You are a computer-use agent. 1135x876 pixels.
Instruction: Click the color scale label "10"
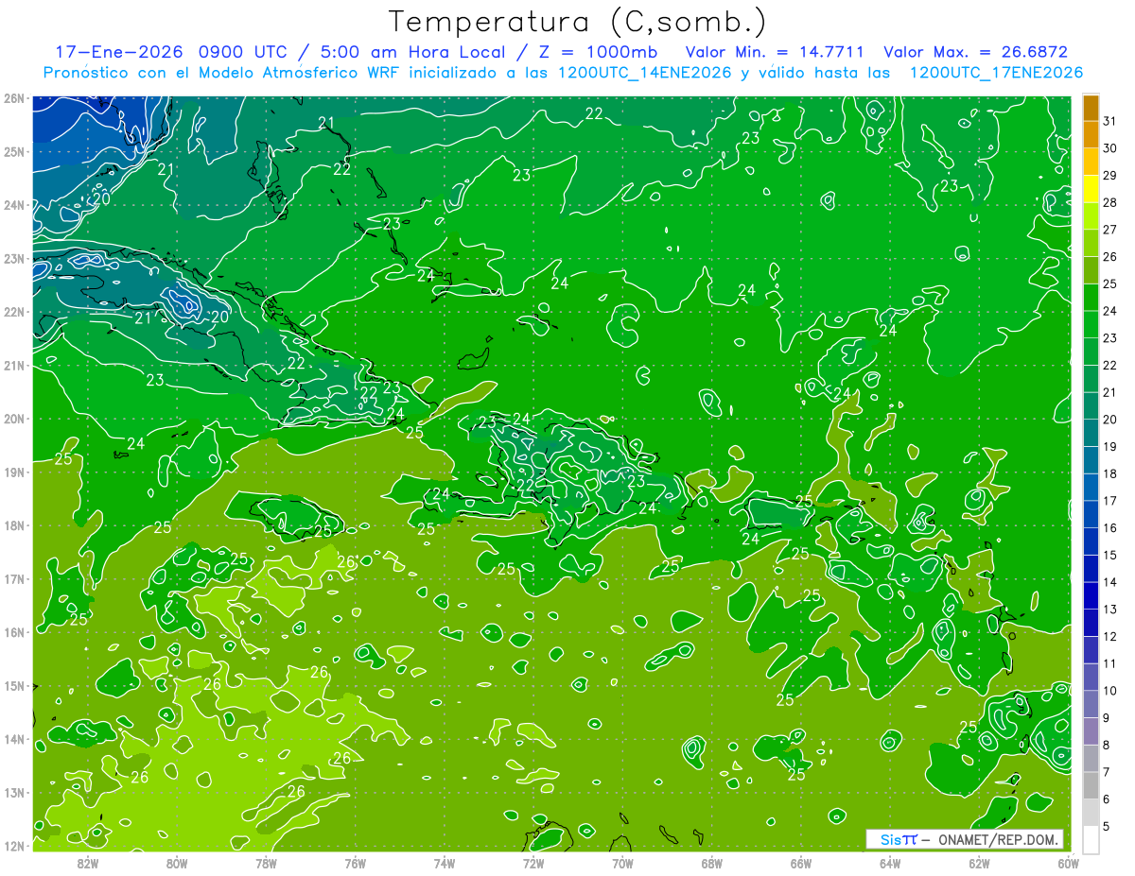coord(1109,690)
